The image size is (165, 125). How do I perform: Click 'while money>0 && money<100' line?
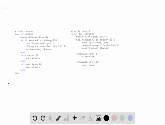tap(38, 40)
